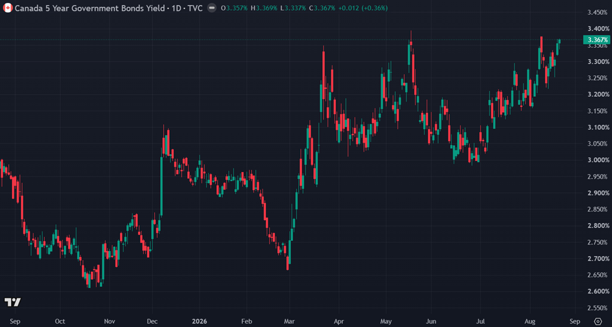Click the Mar label on time axis

(289, 322)
